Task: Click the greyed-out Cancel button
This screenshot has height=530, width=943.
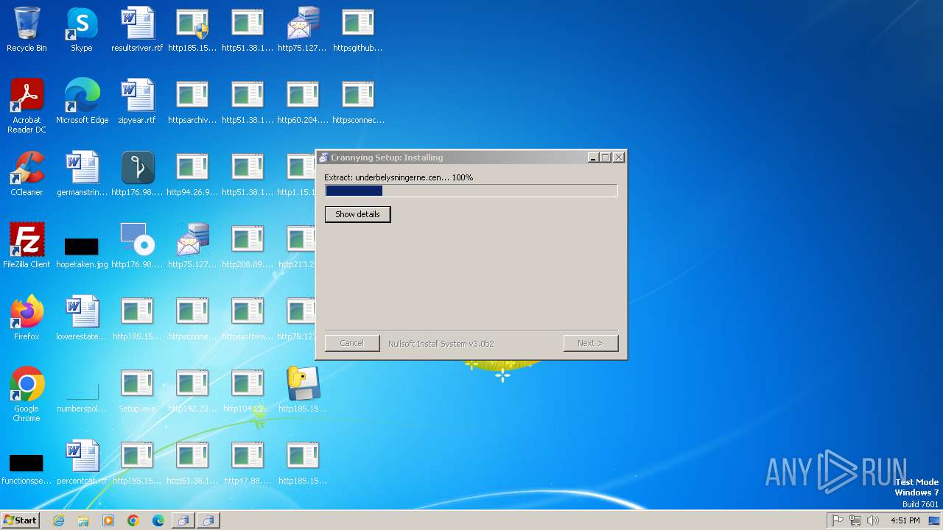Action: point(352,343)
